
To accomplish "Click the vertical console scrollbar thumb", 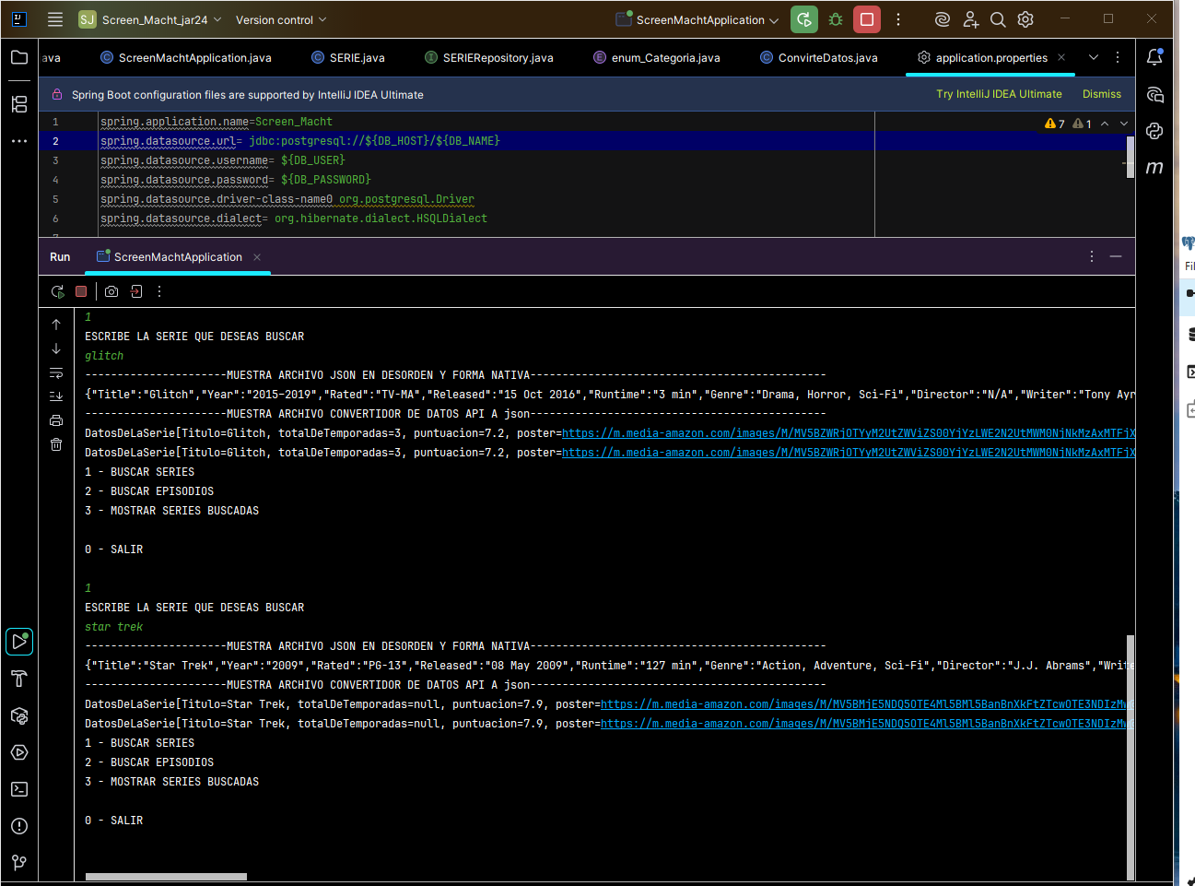I will click(1131, 756).
